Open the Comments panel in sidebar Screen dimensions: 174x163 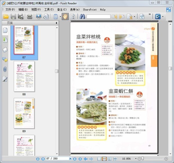[x=5, y=60]
